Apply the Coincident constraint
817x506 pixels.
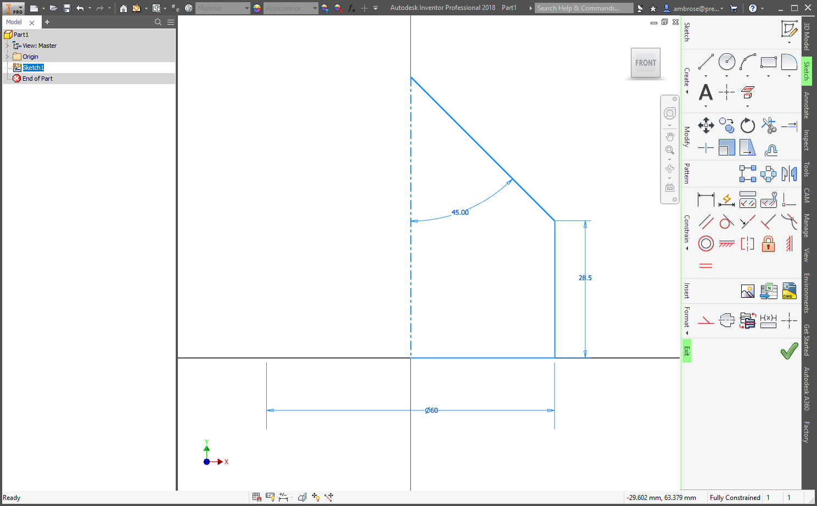[789, 199]
